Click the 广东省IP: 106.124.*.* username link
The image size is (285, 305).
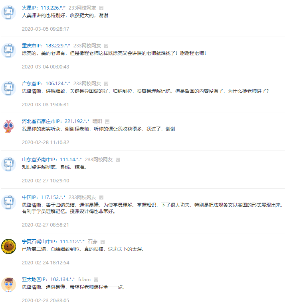tap(46, 84)
